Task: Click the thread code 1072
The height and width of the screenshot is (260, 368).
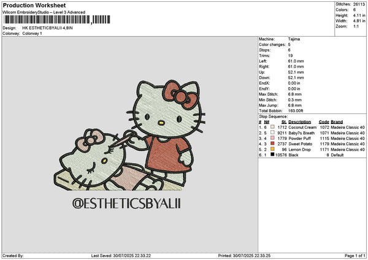Action: [324, 128]
